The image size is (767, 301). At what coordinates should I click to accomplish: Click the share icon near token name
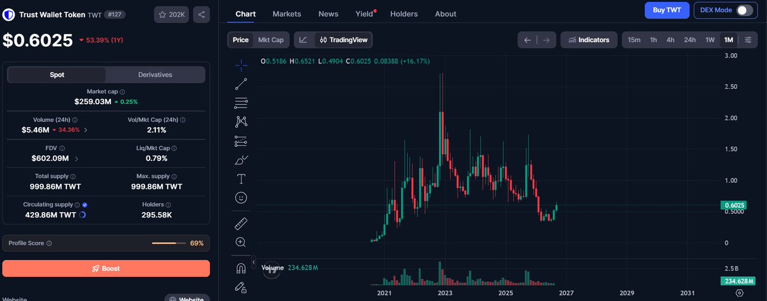[x=201, y=14]
